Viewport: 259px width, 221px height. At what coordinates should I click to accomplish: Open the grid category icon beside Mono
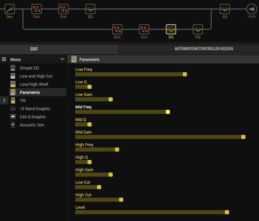[4, 59]
